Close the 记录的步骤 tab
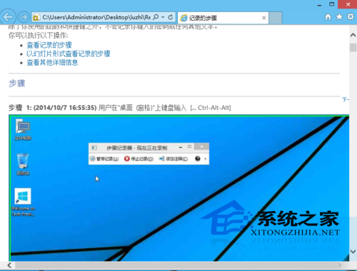Image resolution: width=357 pixels, height=271 pixels. coord(263,18)
